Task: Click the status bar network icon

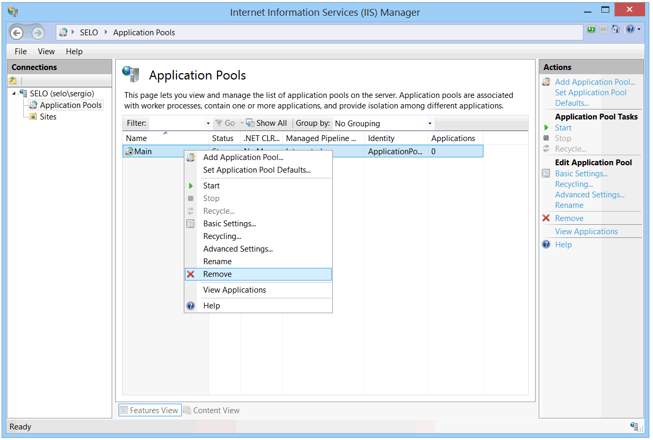Action: click(x=634, y=426)
